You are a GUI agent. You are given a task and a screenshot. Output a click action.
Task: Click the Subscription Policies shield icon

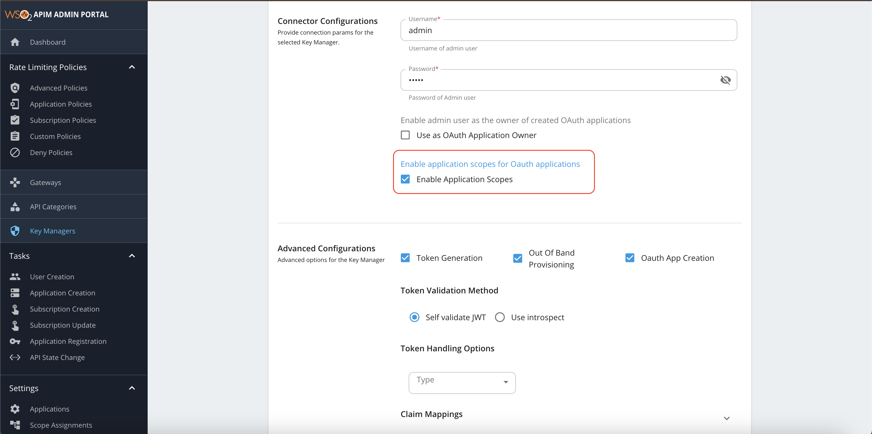15,120
